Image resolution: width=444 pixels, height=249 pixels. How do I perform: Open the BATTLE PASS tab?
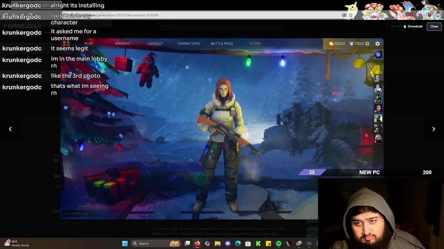pos(222,44)
